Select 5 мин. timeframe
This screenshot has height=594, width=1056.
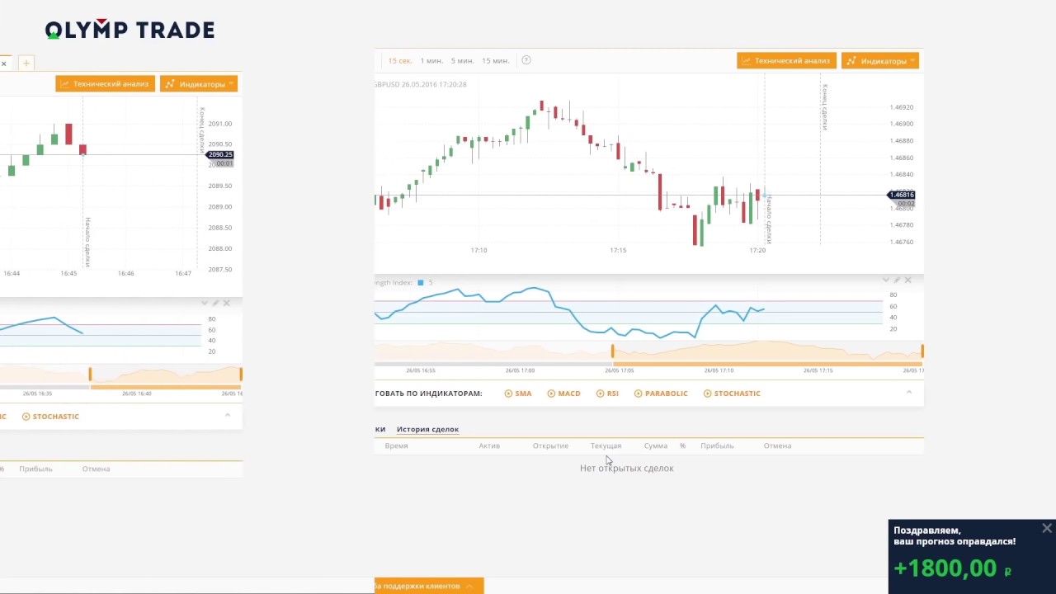(x=462, y=61)
